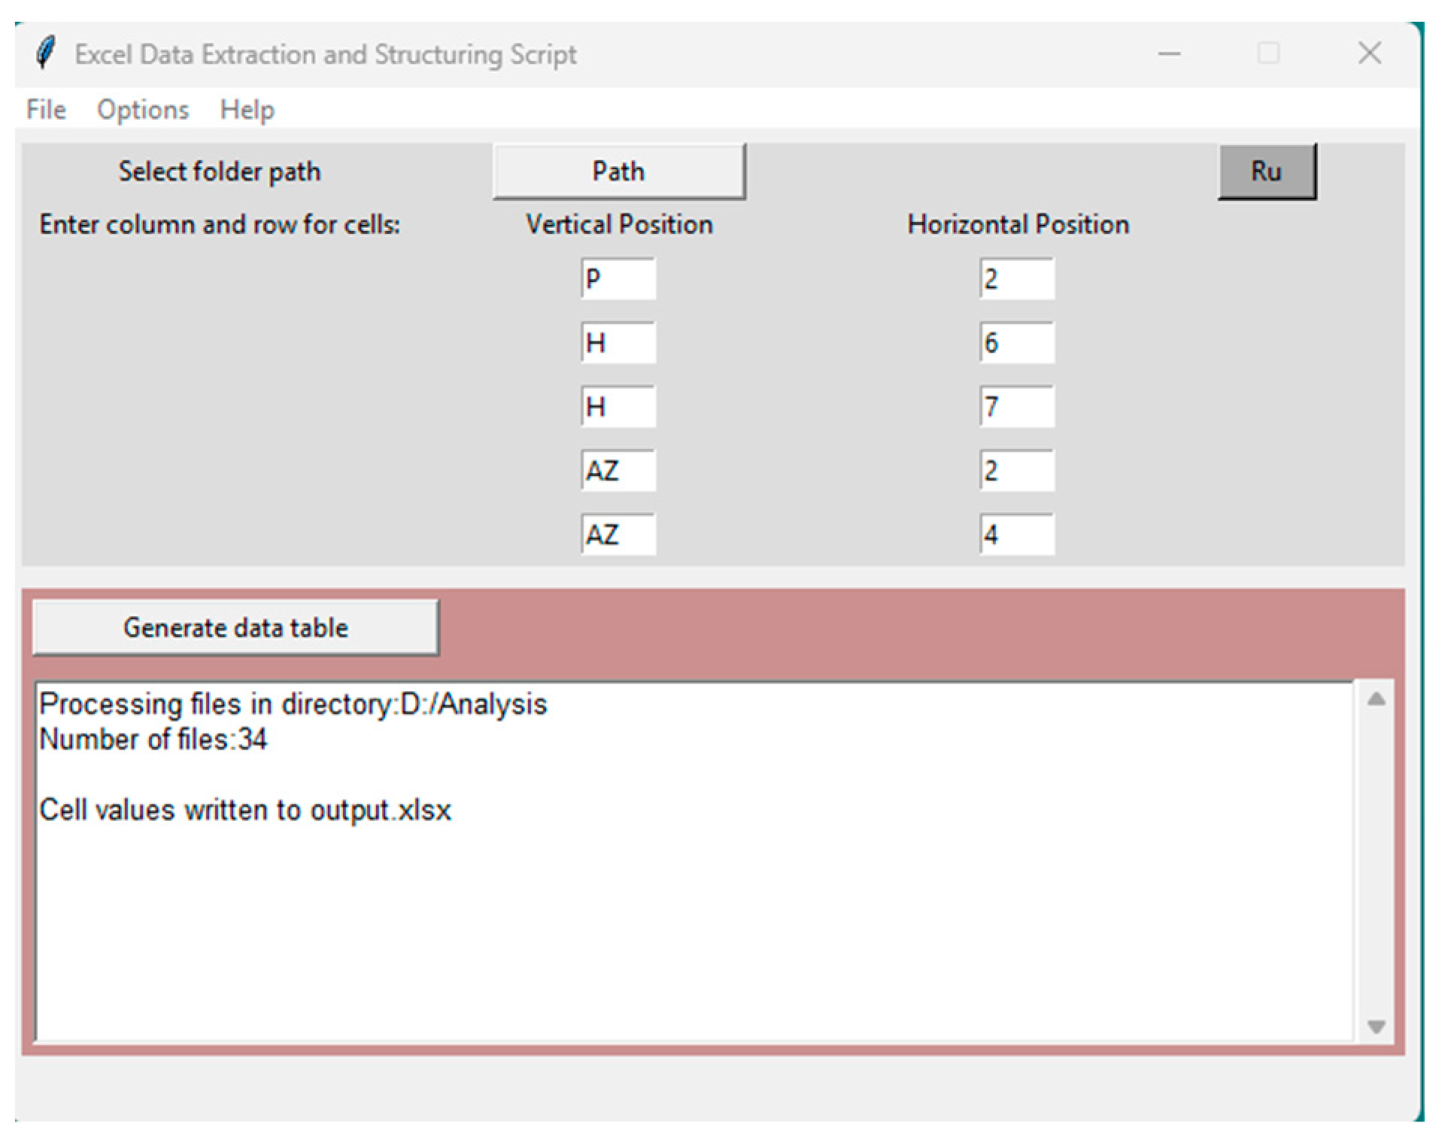Click the Path button to select folder
This screenshot has height=1144, width=1439.
click(618, 171)
